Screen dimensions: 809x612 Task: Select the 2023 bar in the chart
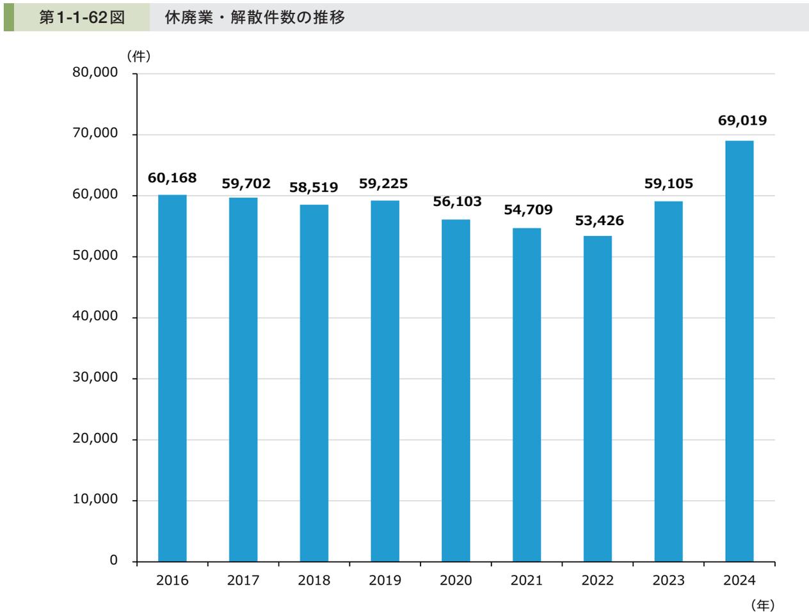point(669,381)
